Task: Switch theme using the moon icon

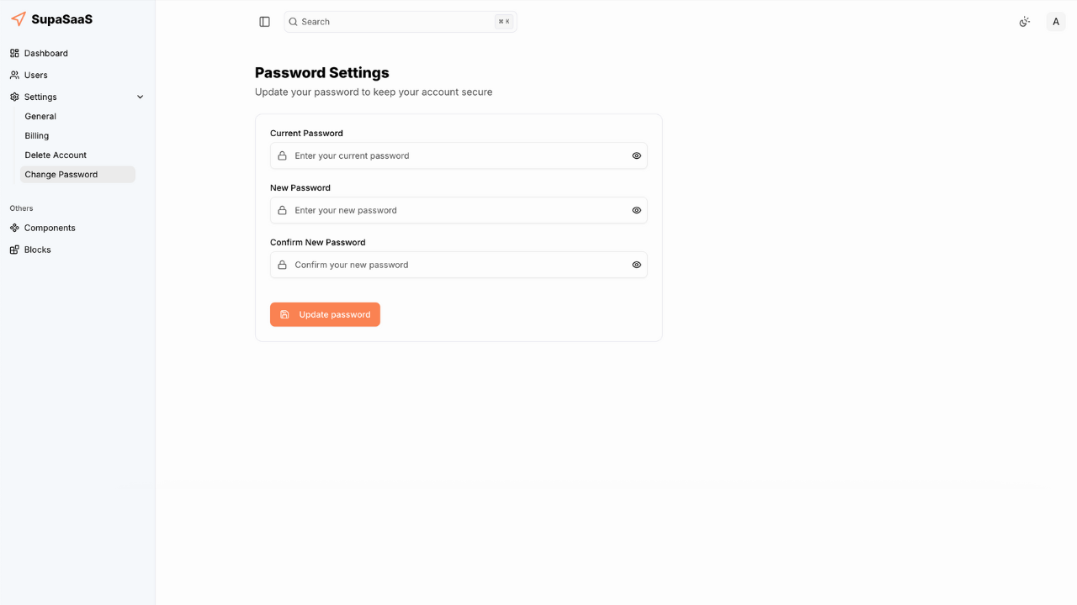Action: tap(1024, 22)
